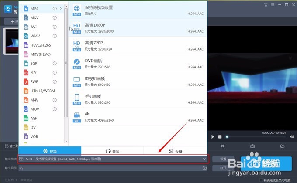The image size is (297, 183).
Task: Open the snapshot folder icon under preview
Action: [x=282, y=146]
